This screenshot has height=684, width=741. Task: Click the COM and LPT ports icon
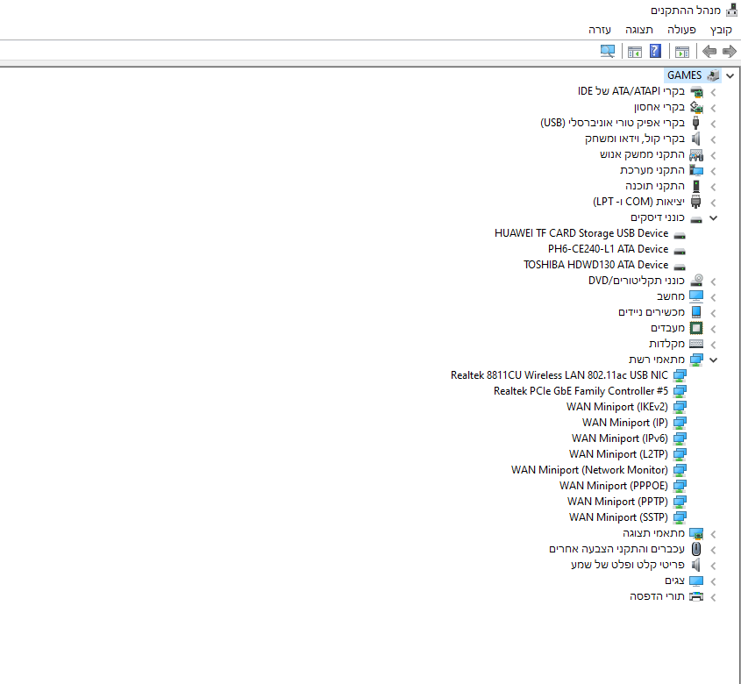click(695, 202)
